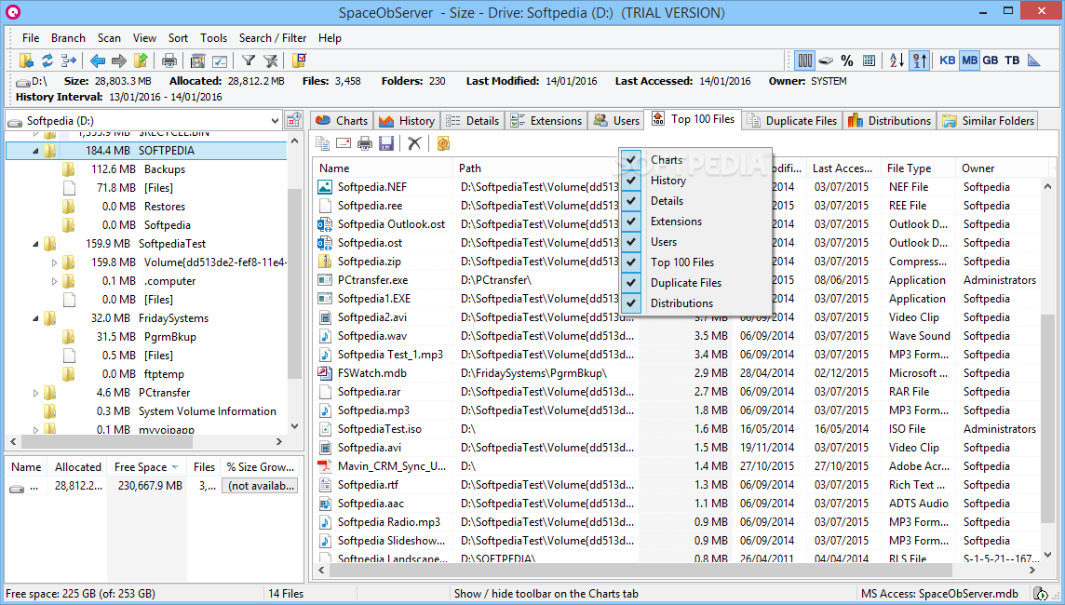1065x605 pixels.
Task: Click the printer icon in main toolbar
Action: click(169, 60)
